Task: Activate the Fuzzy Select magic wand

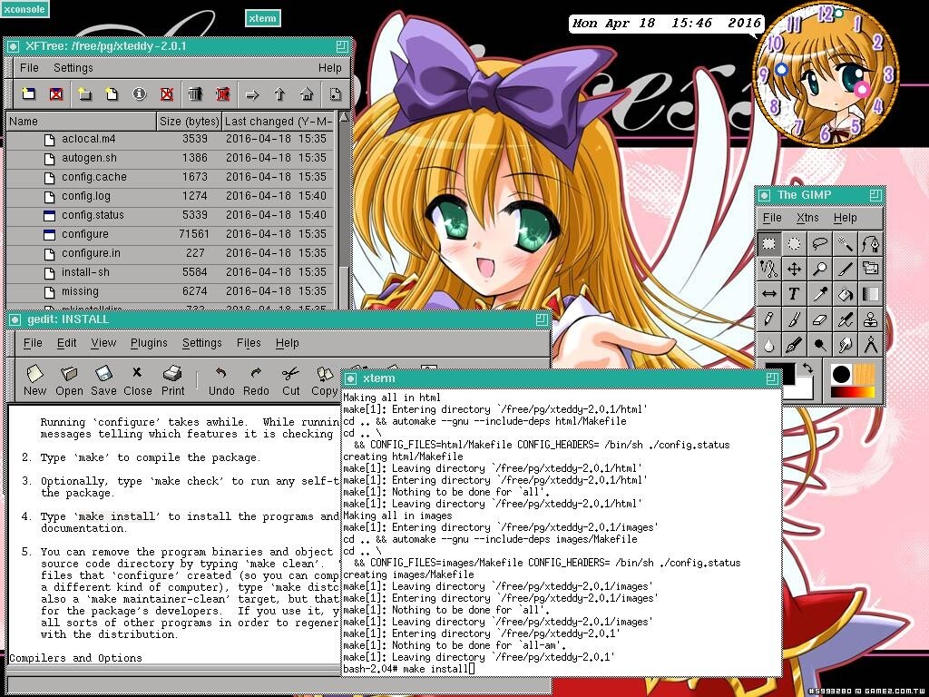Action: point(846,243)
